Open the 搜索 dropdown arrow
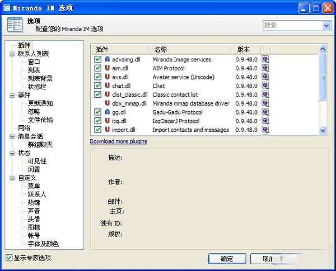The image size is (336, 271). [326, 26]
